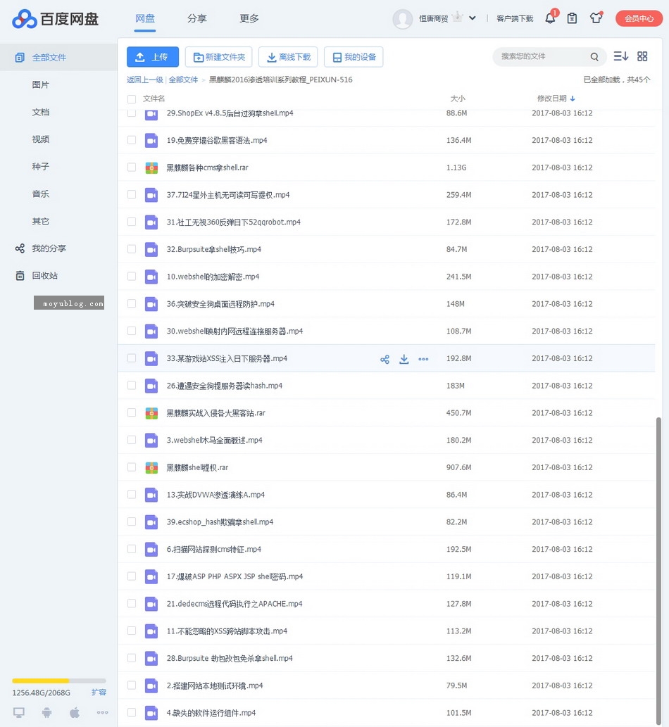Open more actions for 33.某游戏站XSS file

click(x=423, y=359)
